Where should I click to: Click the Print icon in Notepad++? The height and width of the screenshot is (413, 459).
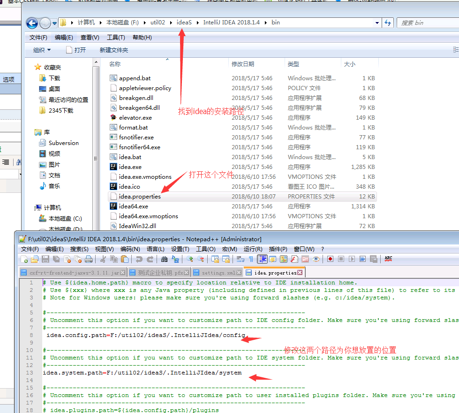point(89,259)
